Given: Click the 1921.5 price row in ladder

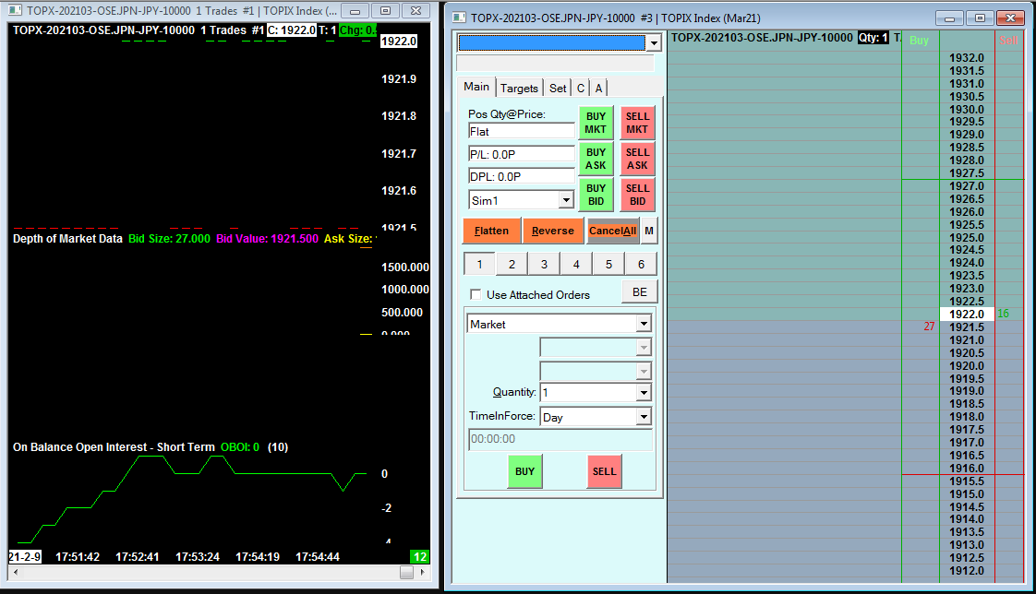Looking at the screenshot, I should (967, 327).
